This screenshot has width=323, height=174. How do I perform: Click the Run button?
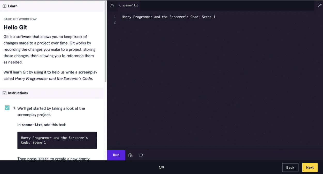[116, 155]
